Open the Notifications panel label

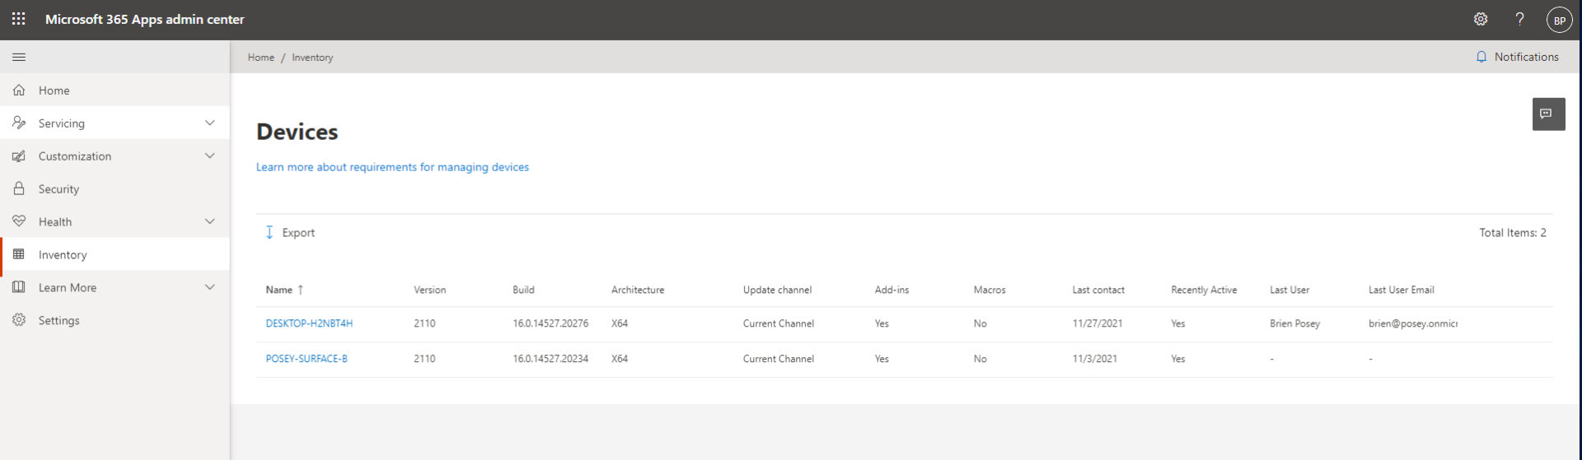coord(1527,57)
